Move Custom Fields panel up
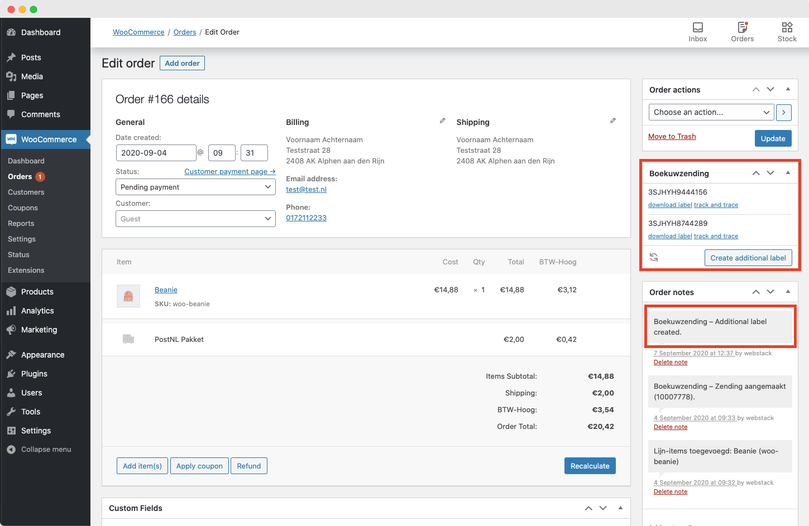 (x=588, y=508)
